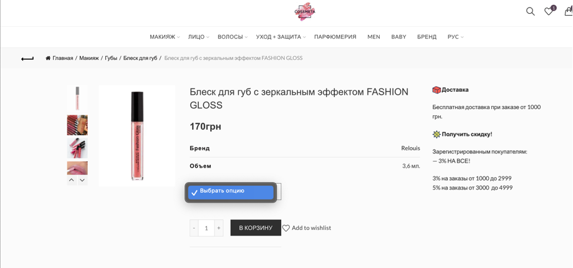The width and height of the screenshot is (573, 268).
Task: Click the Cossmeta logo
Action: pyautogui.click(x=305, y=12)
